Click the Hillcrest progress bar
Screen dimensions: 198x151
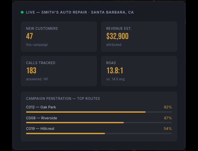(99, 133)
